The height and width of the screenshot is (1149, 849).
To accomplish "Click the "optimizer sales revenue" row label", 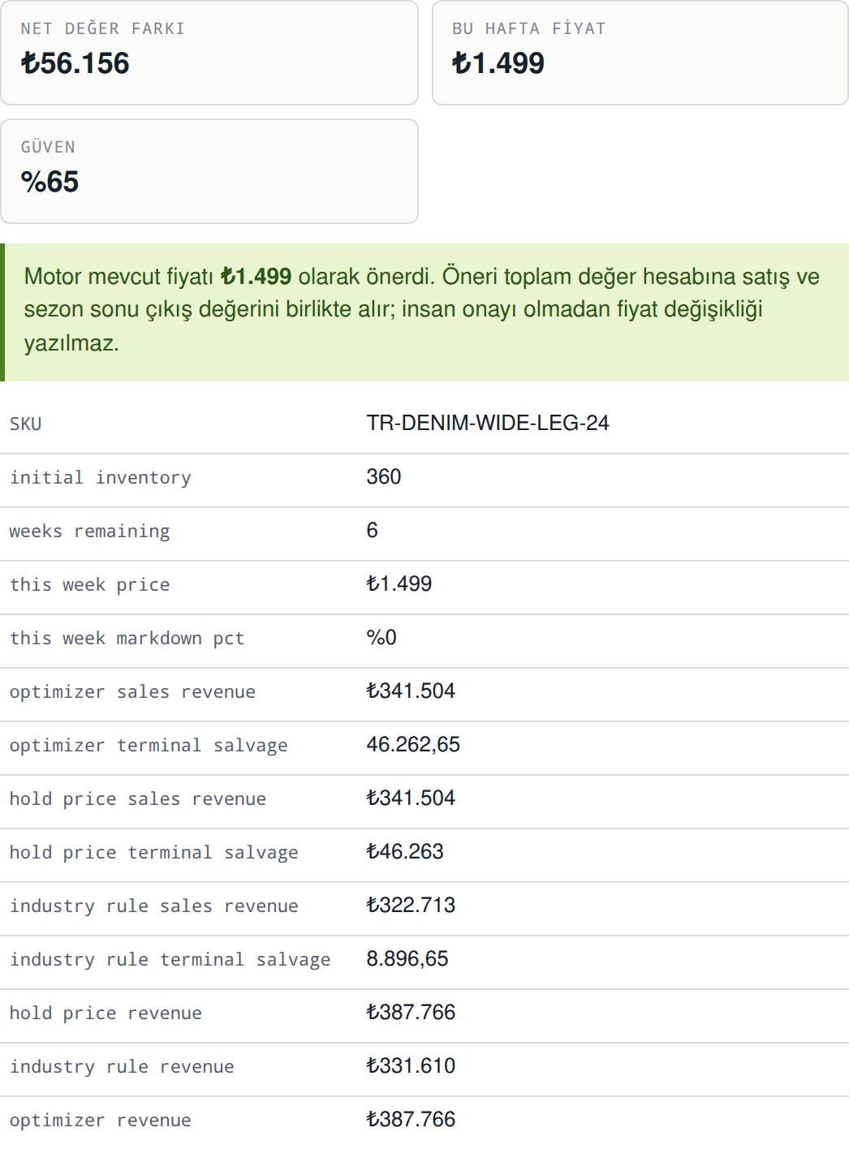I will coord(132,691).
